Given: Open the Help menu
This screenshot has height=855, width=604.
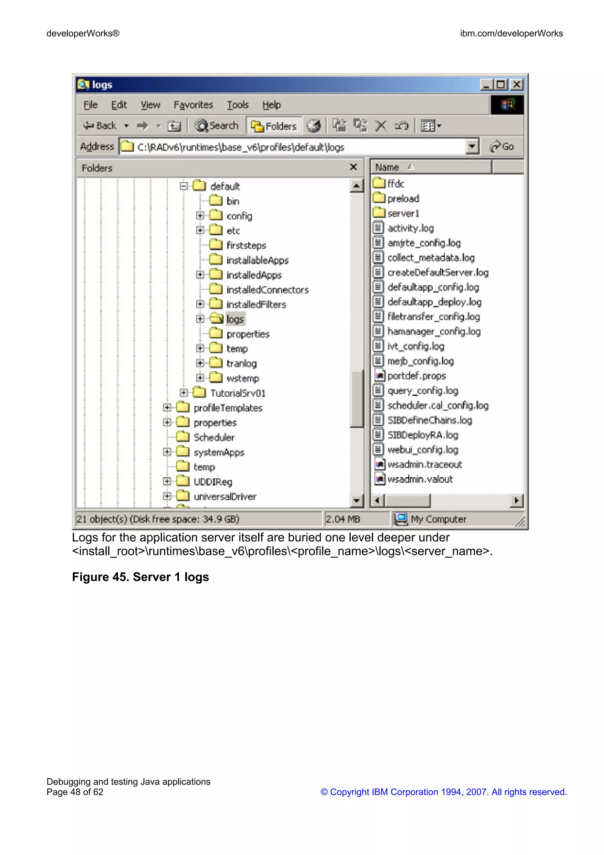Looking at the screenshot, I should (272, 105).
